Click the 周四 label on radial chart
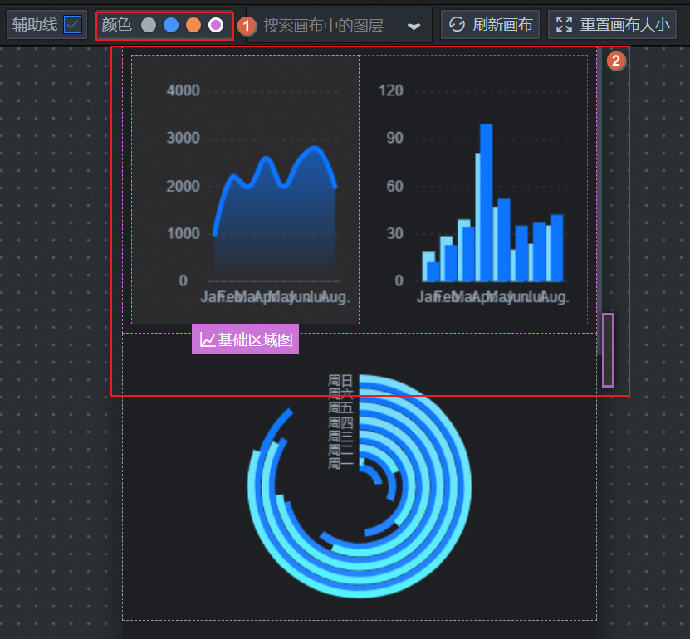Image resolution: width=690 pixels, height=639 pixels. click(340, 422)
